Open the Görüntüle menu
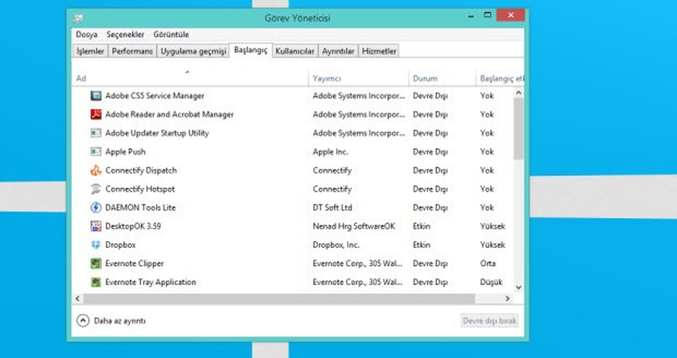Screen dimensions: 677x358 coord(171,34)
